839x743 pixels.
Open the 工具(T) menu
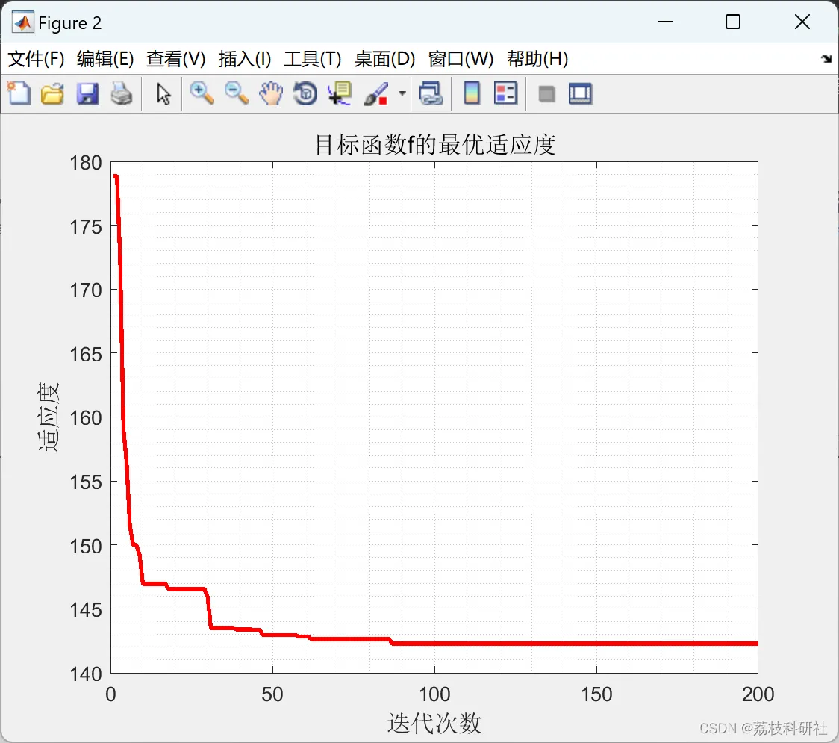(313, 59)
